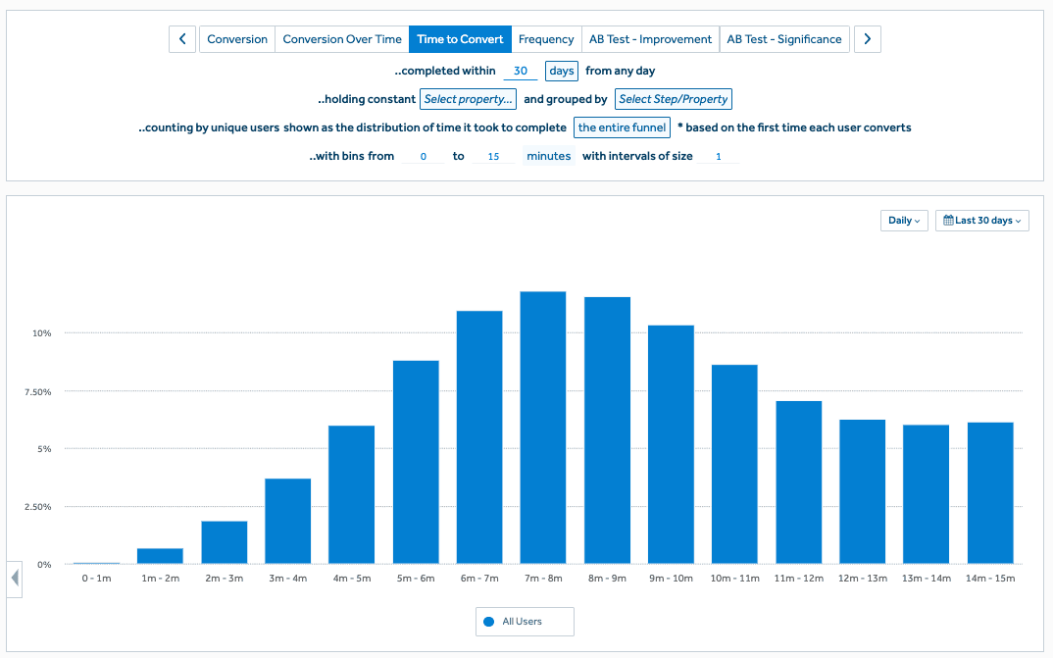Open the Select Step/Property grouping dropdown
This screenshot has height=658, width=1053.
(673, 99)
